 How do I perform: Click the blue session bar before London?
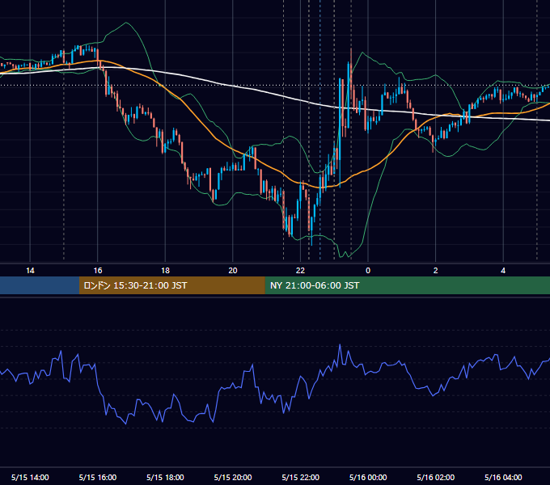(40, 285)
